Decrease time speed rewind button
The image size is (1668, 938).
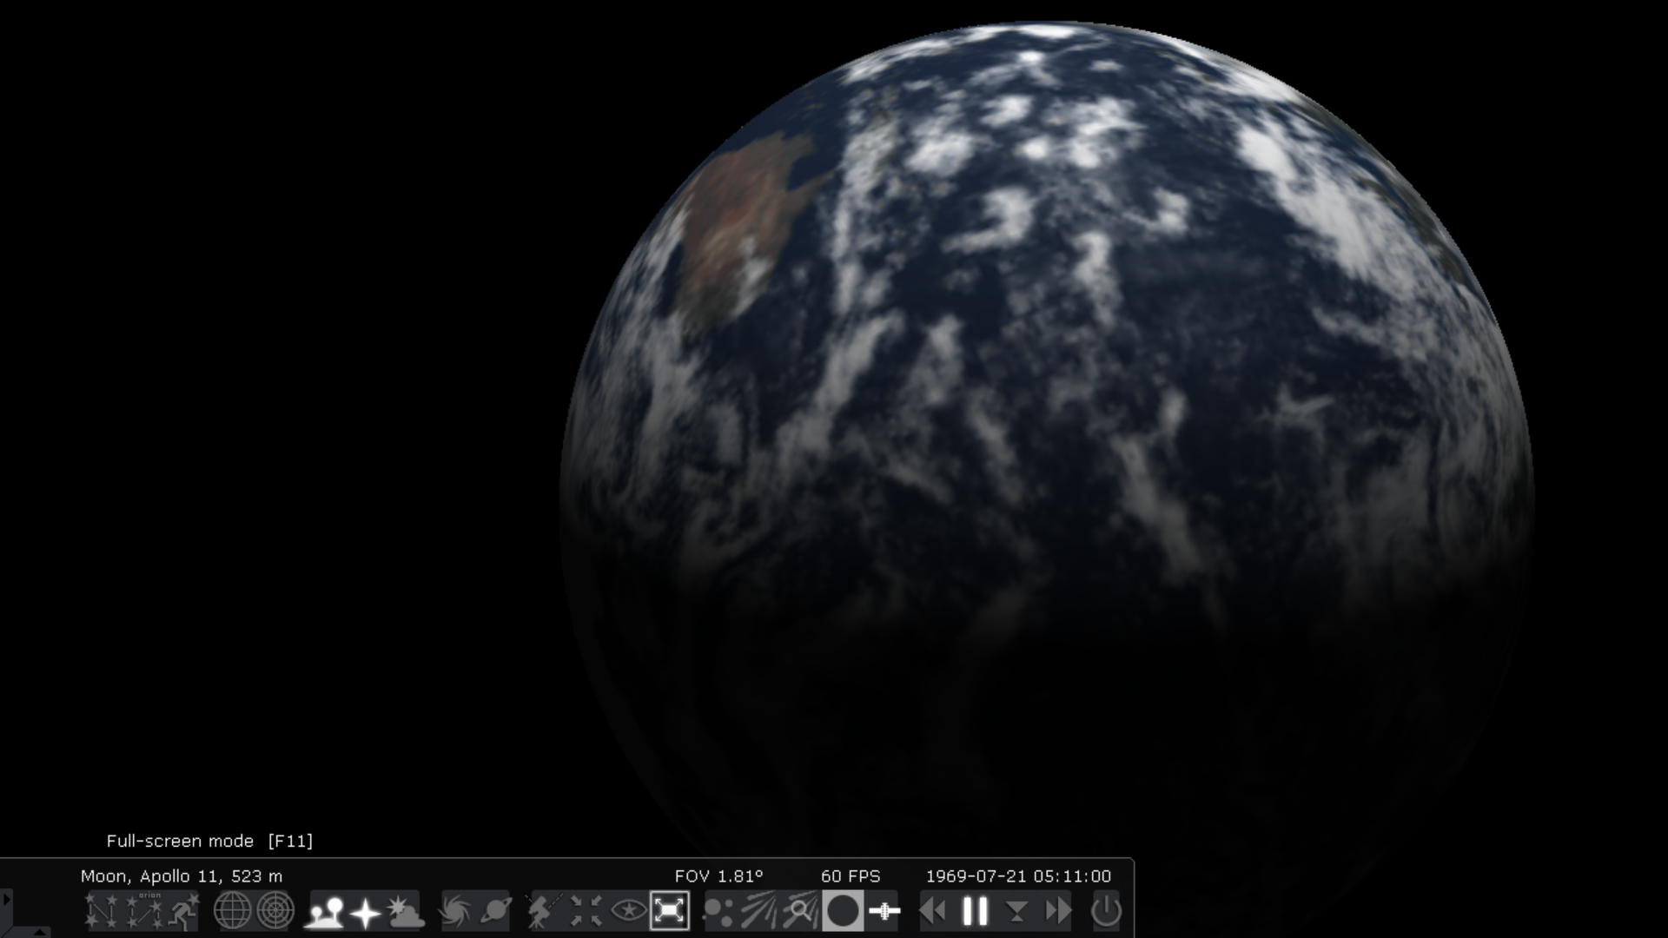click(933, 911)
